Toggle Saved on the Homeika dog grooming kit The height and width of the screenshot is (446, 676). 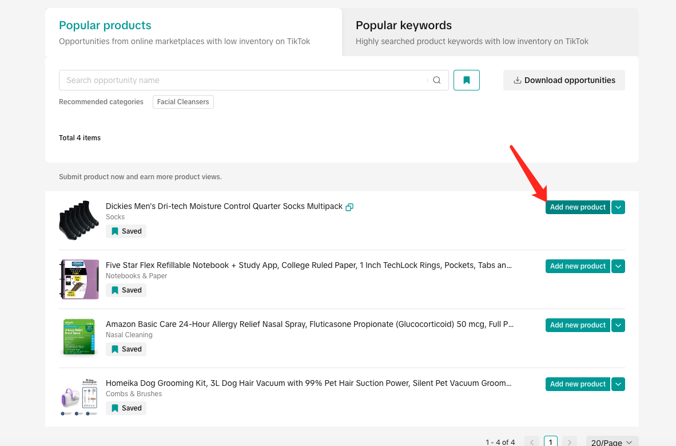[x=126, y=408]
